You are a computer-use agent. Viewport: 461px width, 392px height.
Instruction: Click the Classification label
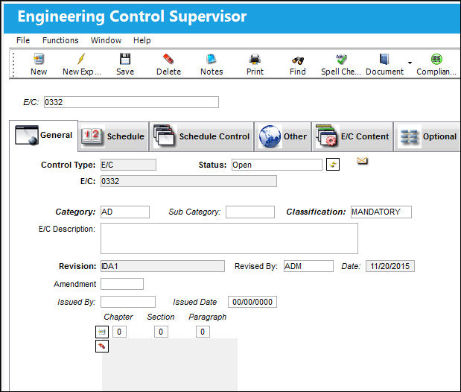(316, 212)
